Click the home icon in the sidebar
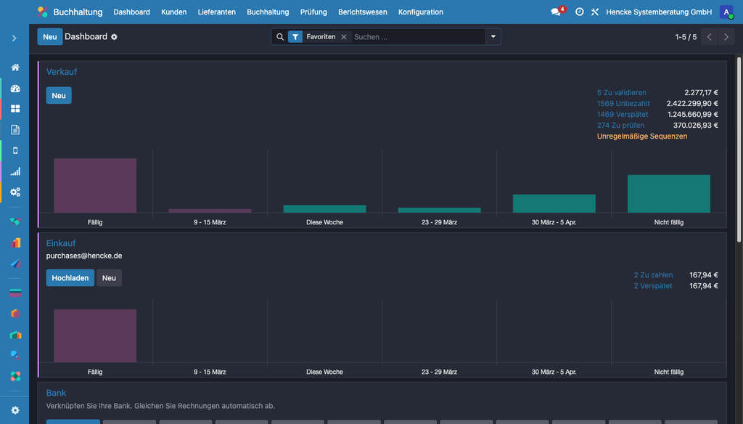The height and width of the screenshot is (424, 743). [15, 68]
